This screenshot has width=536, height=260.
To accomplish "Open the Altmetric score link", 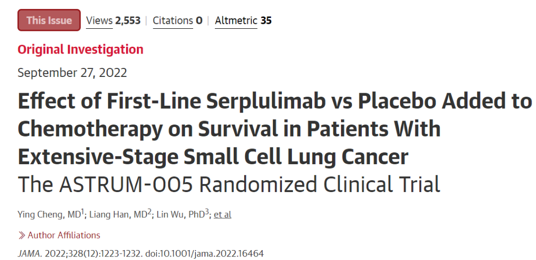I will coord(236,20).
